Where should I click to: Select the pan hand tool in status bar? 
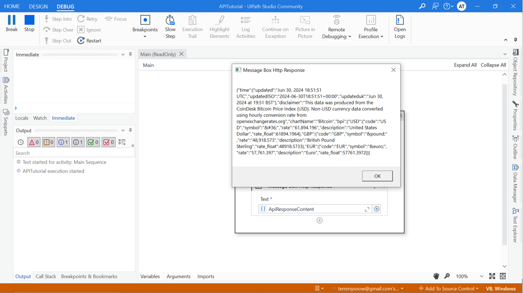[x=436, y=276]
